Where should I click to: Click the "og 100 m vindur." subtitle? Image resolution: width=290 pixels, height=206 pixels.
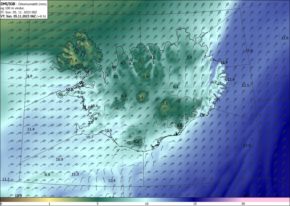12,8
